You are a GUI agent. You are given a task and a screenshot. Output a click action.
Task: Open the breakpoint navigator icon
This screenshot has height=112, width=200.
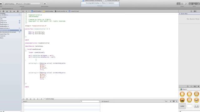14,11
